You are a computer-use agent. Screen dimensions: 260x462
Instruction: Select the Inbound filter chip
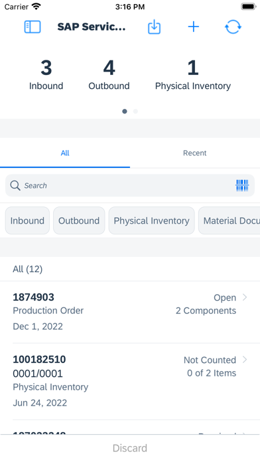click(27, 220)
